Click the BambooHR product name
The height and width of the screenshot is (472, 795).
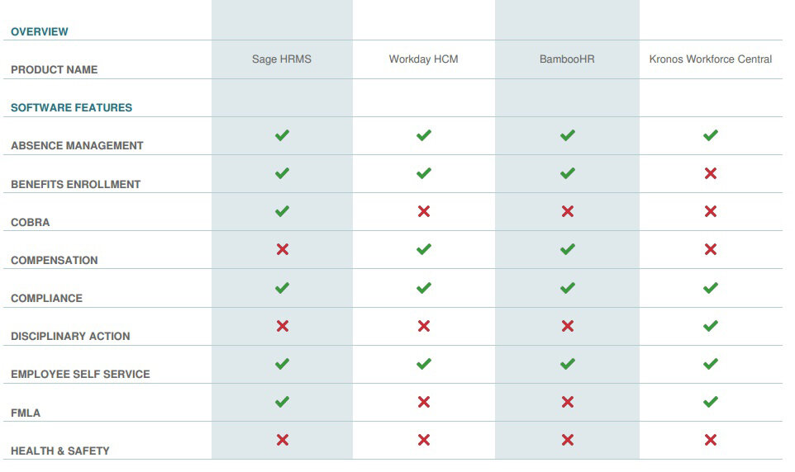[x=567, y=59]
